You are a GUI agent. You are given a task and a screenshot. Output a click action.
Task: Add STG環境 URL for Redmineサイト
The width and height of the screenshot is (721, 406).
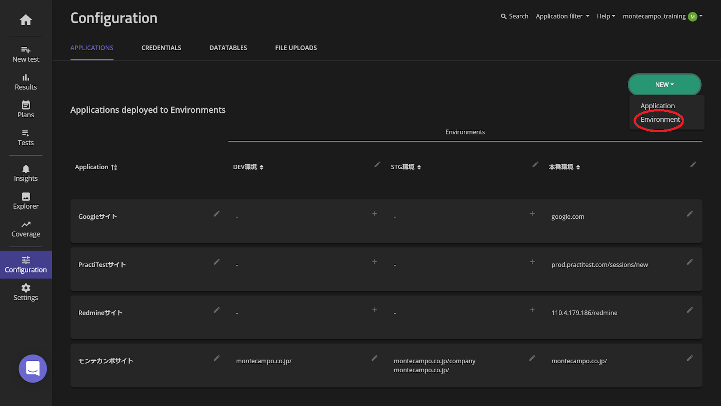[x=532, y=310]
